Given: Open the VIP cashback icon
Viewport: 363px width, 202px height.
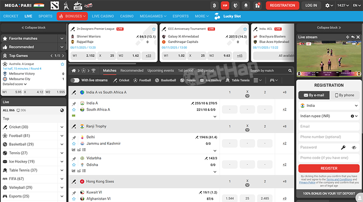Looking at the screenshot, I should (x=225, y=5).
